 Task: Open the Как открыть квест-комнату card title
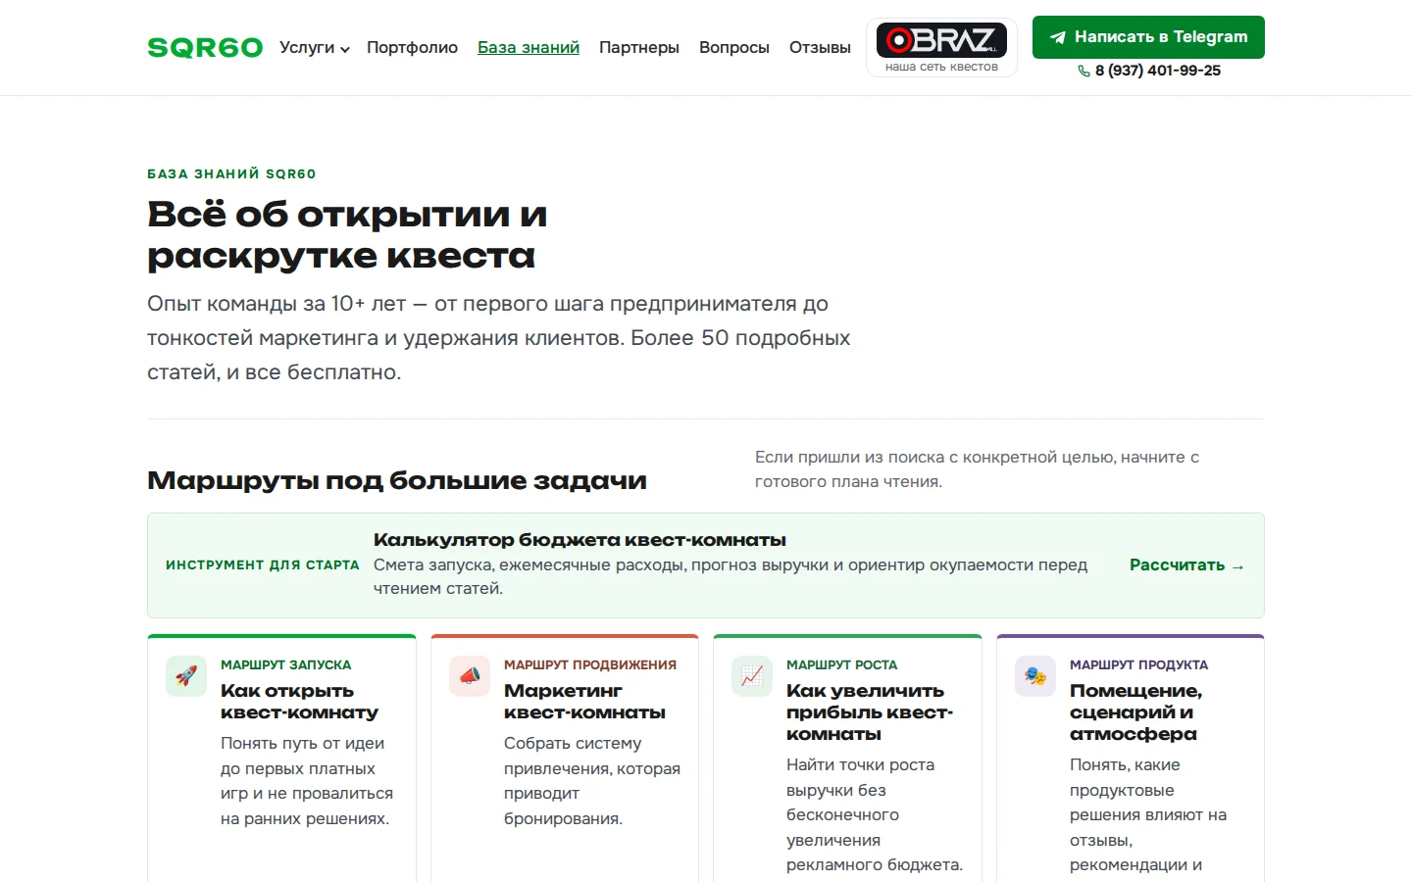299,702
